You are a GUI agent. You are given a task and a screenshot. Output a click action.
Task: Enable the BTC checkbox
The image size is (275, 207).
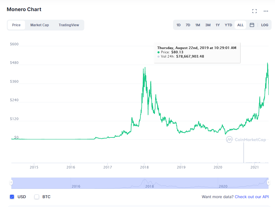coord(37,197)
